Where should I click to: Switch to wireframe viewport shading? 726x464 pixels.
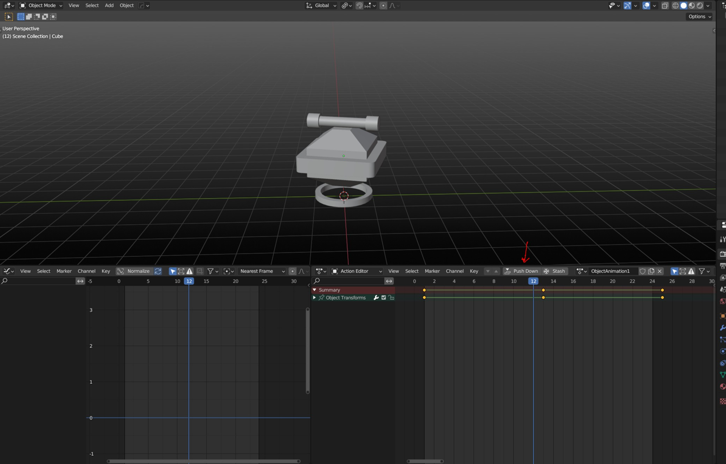675,6
